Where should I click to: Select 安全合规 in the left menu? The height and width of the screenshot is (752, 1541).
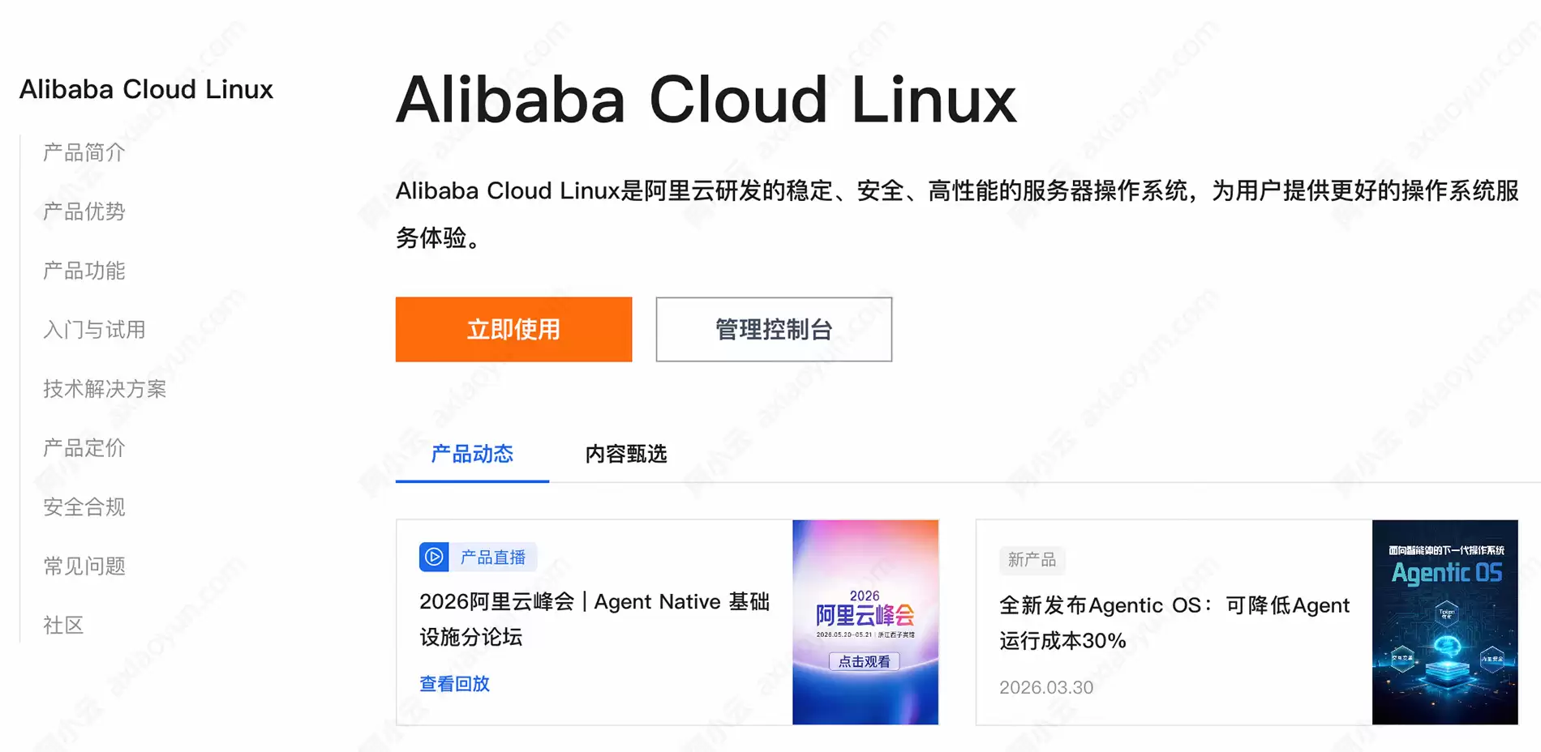pyautogui.click(x=84, y=507)
